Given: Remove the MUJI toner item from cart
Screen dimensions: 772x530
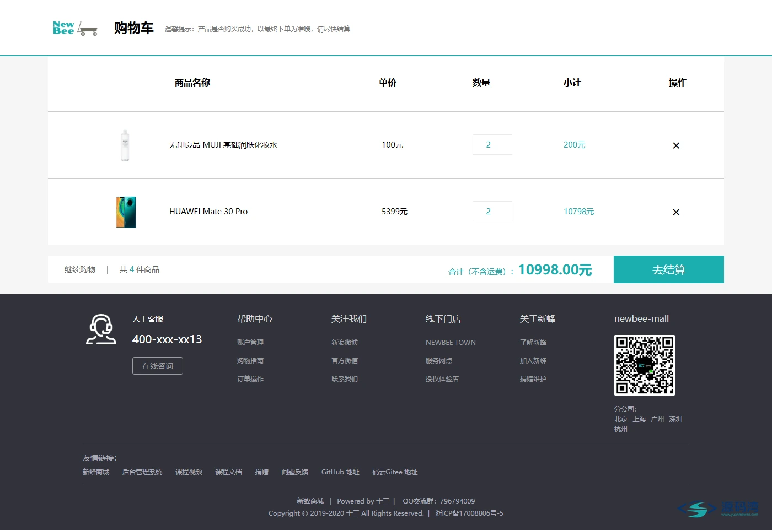Looking at the screenshot, I should coord(676,145).
